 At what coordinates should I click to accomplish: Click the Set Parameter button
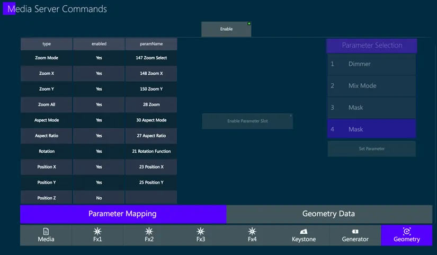(371, 148)
